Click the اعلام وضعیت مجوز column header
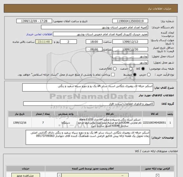This screenshot has height=177, width=183. (x=93, y=168)
